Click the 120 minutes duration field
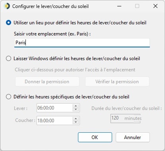The width and height of the screenshot is (165, 151). [x=125, y=118]
